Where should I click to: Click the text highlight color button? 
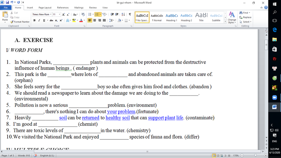[74, 20]
